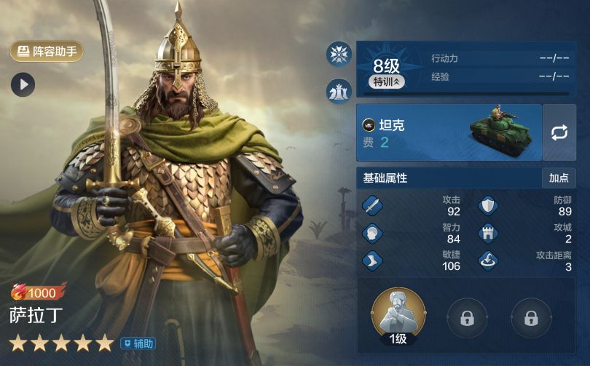
Task: Click the 攻击距离 attack range icon
Action: coord(488,260)
